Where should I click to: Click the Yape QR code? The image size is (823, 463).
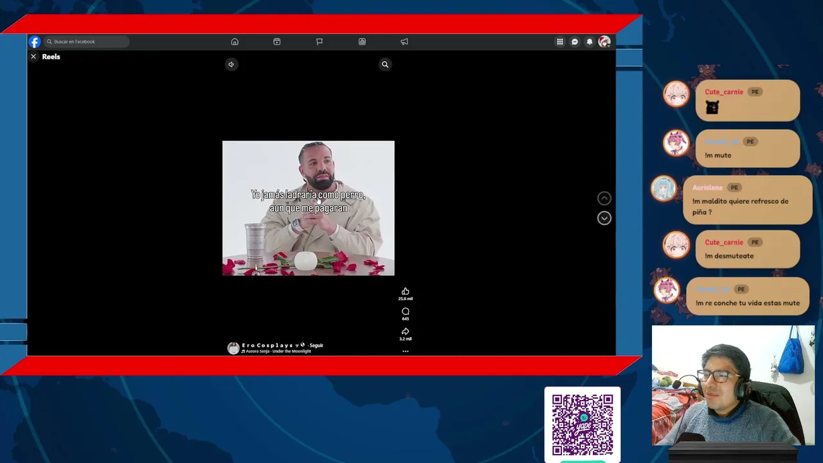[x=583, y=424]
